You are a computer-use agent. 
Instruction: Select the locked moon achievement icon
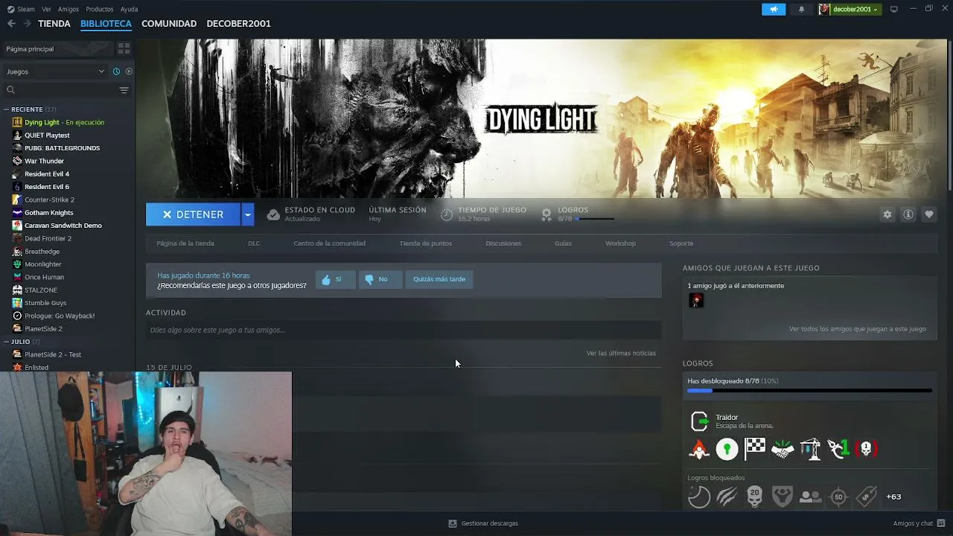699,497
